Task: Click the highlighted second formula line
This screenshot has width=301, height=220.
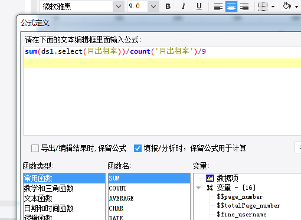Action: [162, 63]
